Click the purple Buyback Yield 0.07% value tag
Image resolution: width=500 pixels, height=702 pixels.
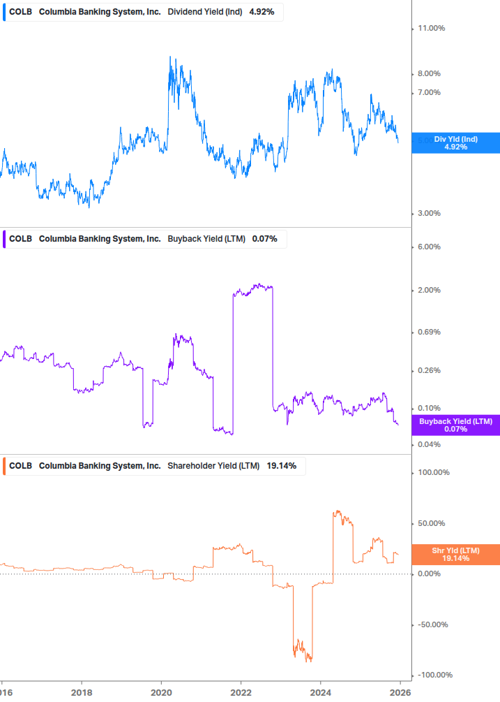tap(456, 425)
